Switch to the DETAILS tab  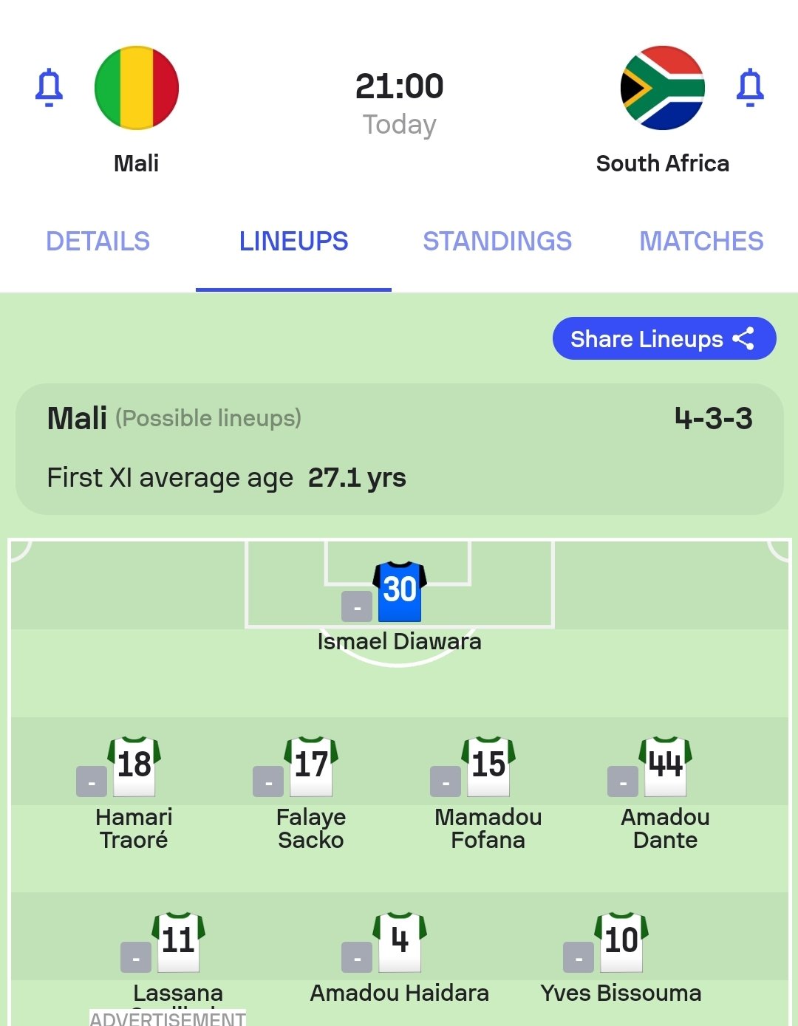tap(98, 242)
